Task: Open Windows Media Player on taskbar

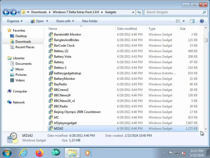Action: click(88, 153)
